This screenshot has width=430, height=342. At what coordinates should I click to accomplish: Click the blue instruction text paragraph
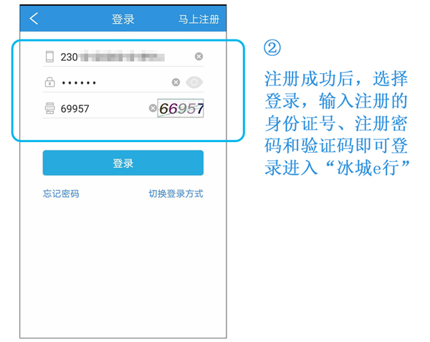[337, 123]
